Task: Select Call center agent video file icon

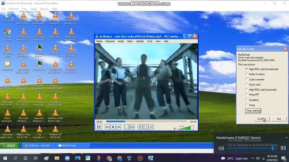Action: [x=8, y=132]
